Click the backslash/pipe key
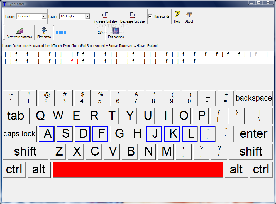This screenshot has width=276, height=204. click(260, 116)
